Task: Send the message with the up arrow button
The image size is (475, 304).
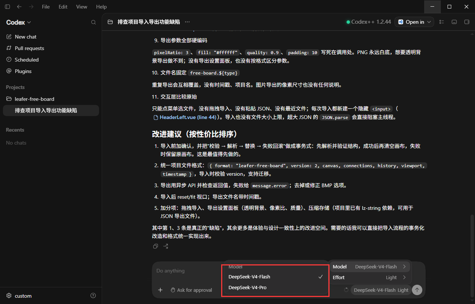Action: coord(417,290)
